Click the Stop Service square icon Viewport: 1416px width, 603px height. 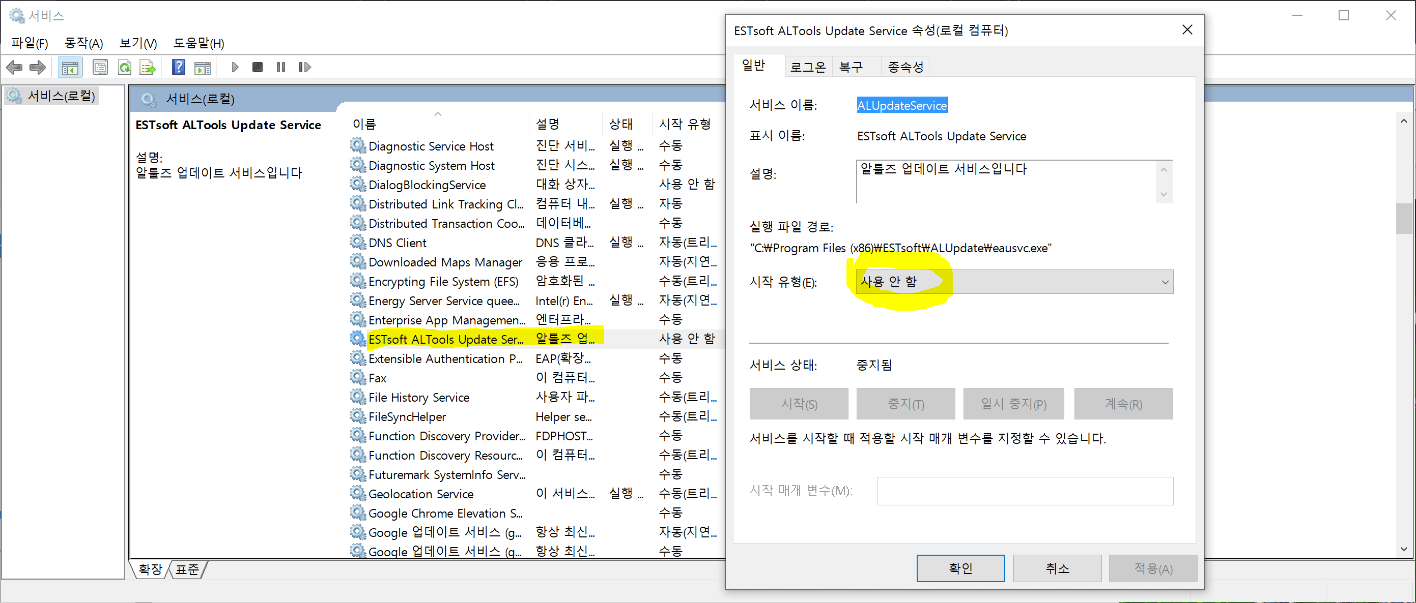click(x=257, y=67)
